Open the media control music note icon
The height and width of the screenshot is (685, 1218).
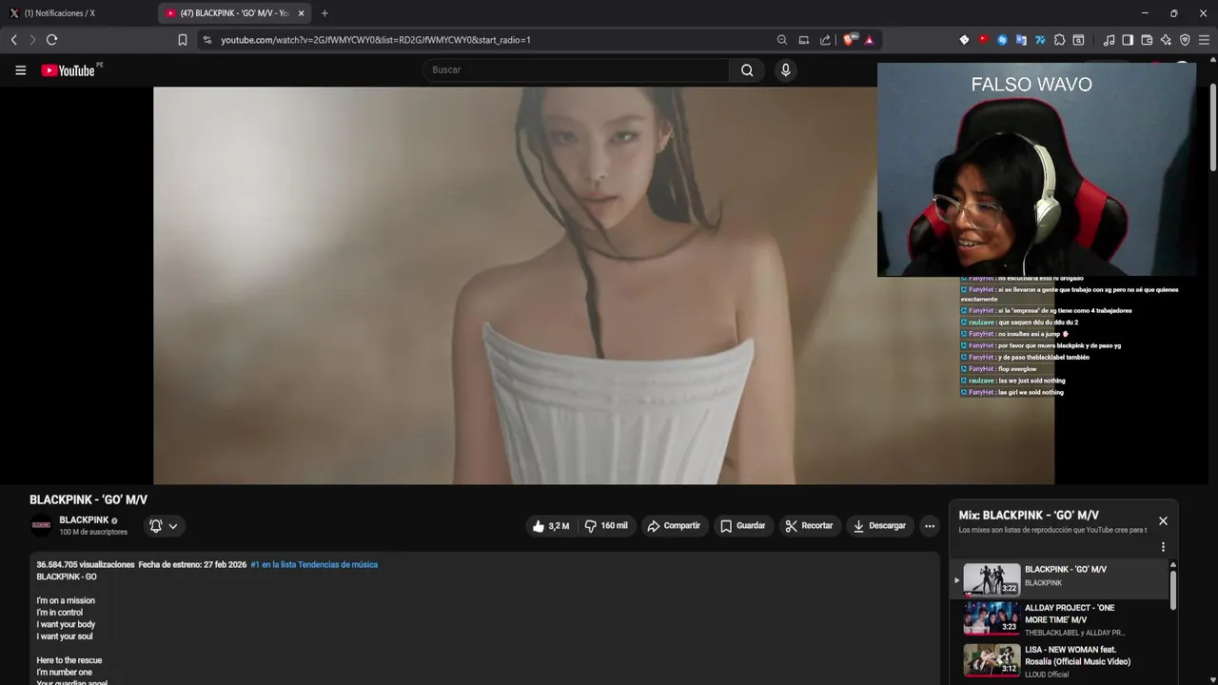[1109, 40]
